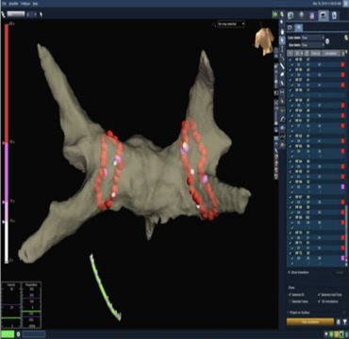Viewport: 349px width, 339px height.
Task: Select the line drawing tool in vertical toolbar
Action: pos(282,66)
